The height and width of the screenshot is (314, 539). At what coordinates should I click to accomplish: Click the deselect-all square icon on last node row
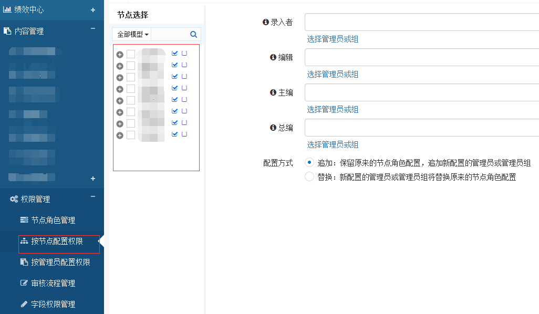pos(184,134)
